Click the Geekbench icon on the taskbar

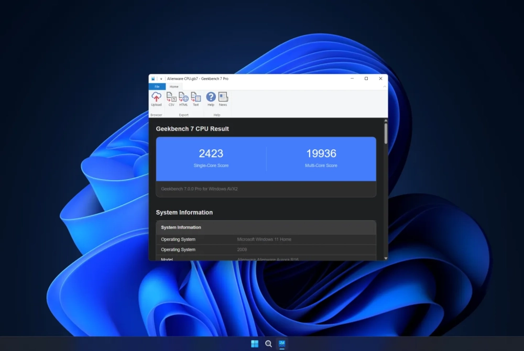tap(282, 344)
